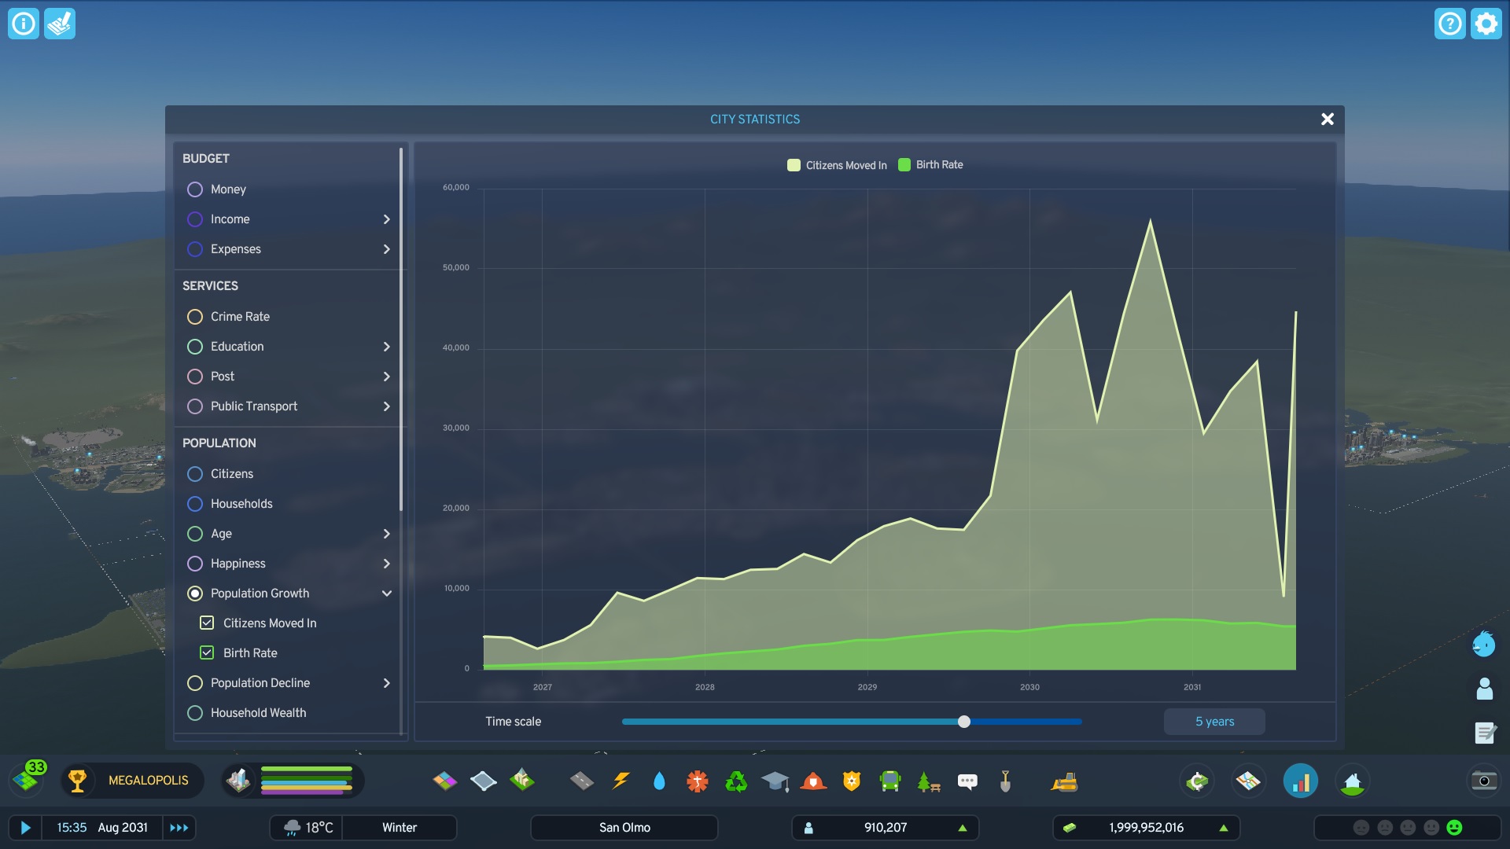
Task: Open the Public Transportation bus icon
Action: click(890, 781)
